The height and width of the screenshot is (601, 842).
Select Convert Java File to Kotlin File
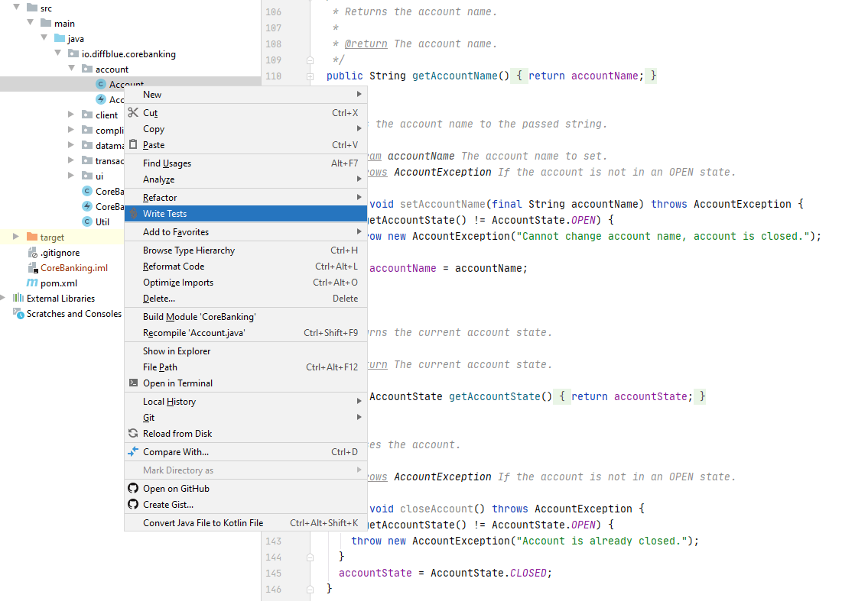pyautogui.click(x=246, y=523)
